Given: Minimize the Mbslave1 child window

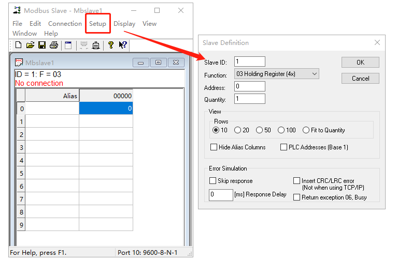Looking at the screenshot, I should tap(141, 63).
